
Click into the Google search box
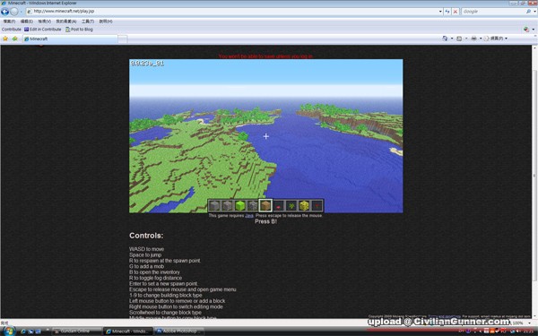tap(493, 12)
